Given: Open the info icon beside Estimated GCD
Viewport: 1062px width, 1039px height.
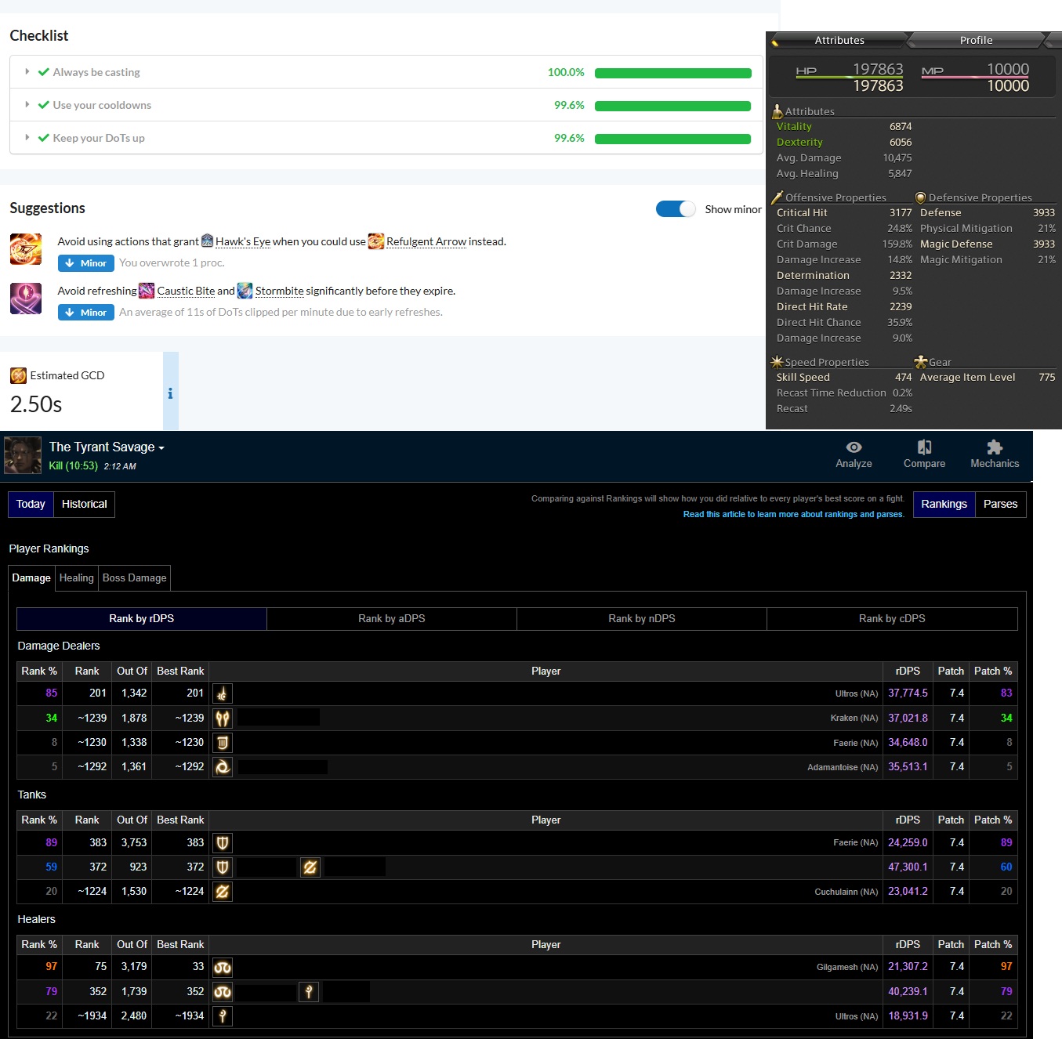Looking at the screenshot, I should coord(170,393).
